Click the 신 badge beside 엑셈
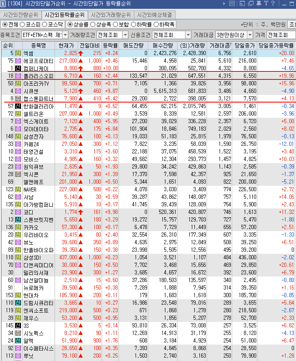This screenshot has height=361, width=296. pyautogui.click(x=18, y=53)
